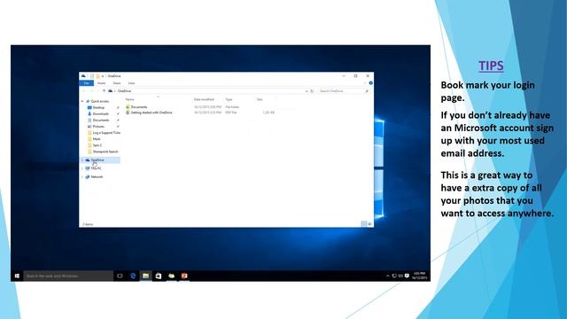The image size is (567, 319).
Task: Click the New folder quick access icon
Action: (x=97, y=76)
